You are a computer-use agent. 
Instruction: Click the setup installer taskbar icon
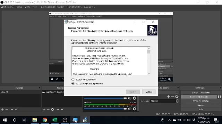coord(85,120)
